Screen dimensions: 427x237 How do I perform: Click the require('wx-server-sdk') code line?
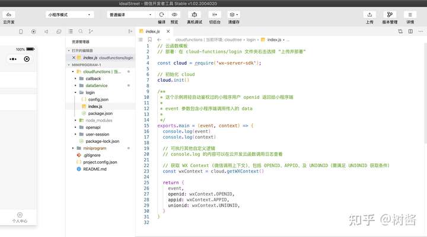[209, 63]
